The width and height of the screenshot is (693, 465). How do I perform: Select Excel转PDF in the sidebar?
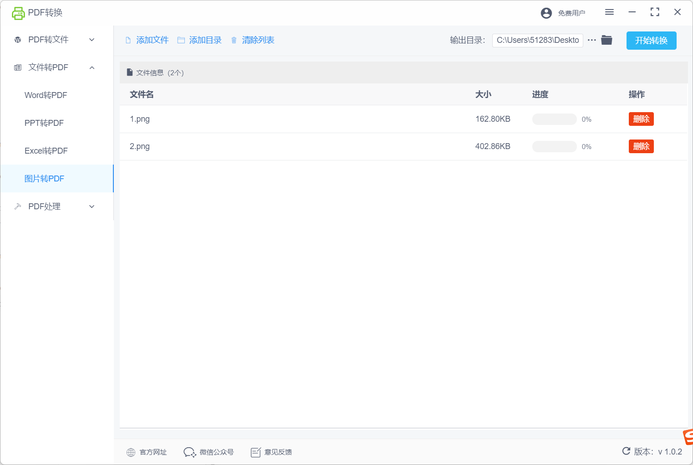point(57,151)
